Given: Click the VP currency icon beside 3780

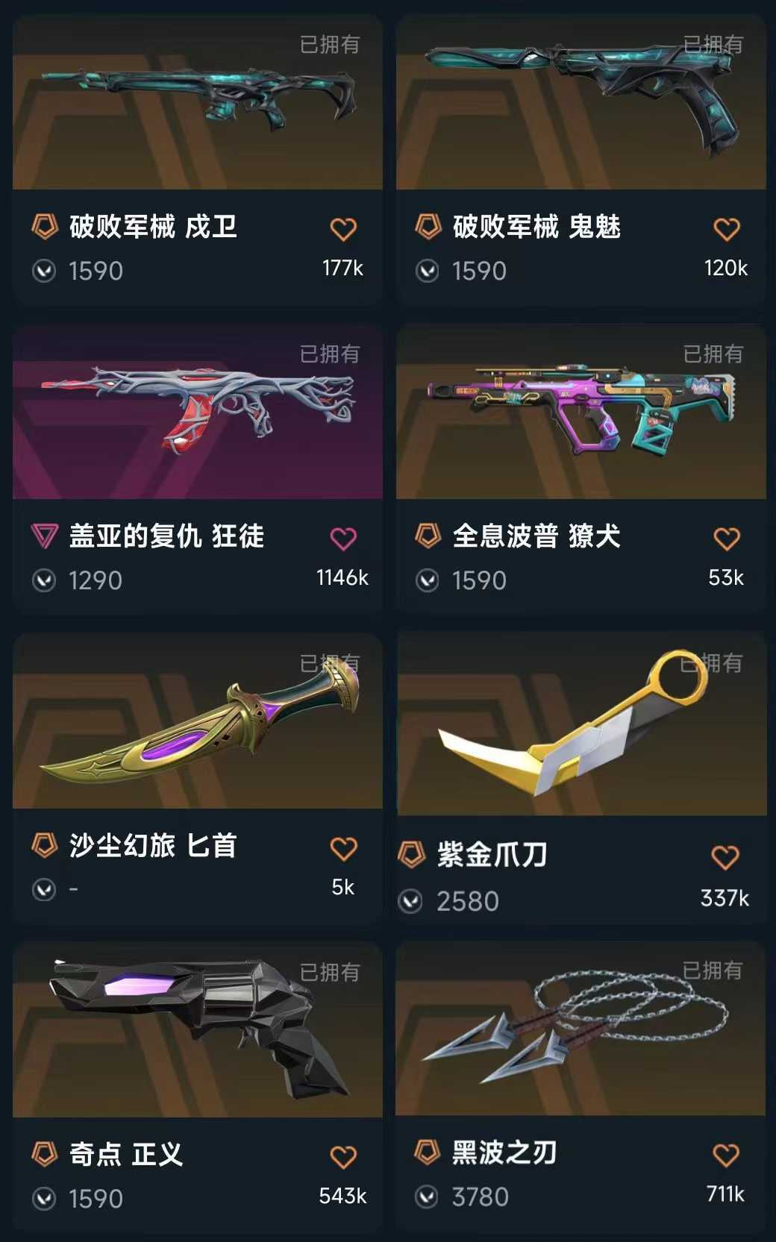Looking at the screenshot, I should (426, 1197).
